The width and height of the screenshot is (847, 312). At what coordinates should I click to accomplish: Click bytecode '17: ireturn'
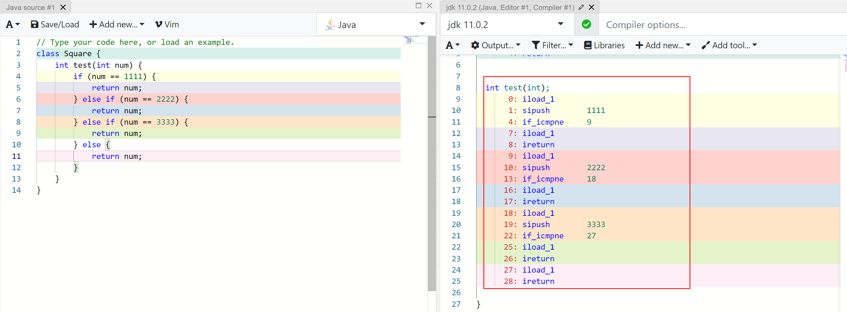[529, 202]
